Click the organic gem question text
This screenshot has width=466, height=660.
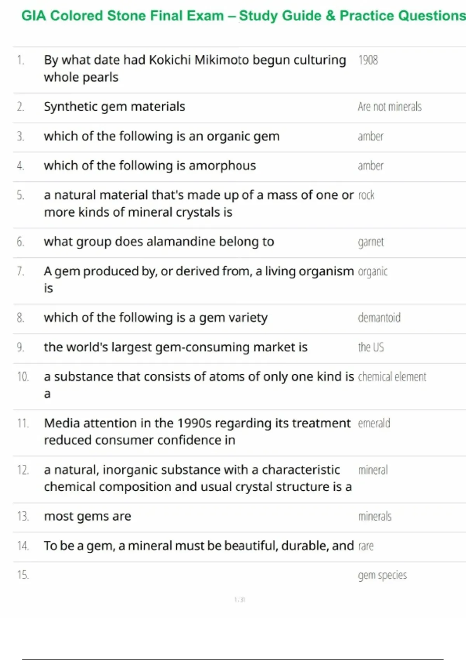[162, 136]
